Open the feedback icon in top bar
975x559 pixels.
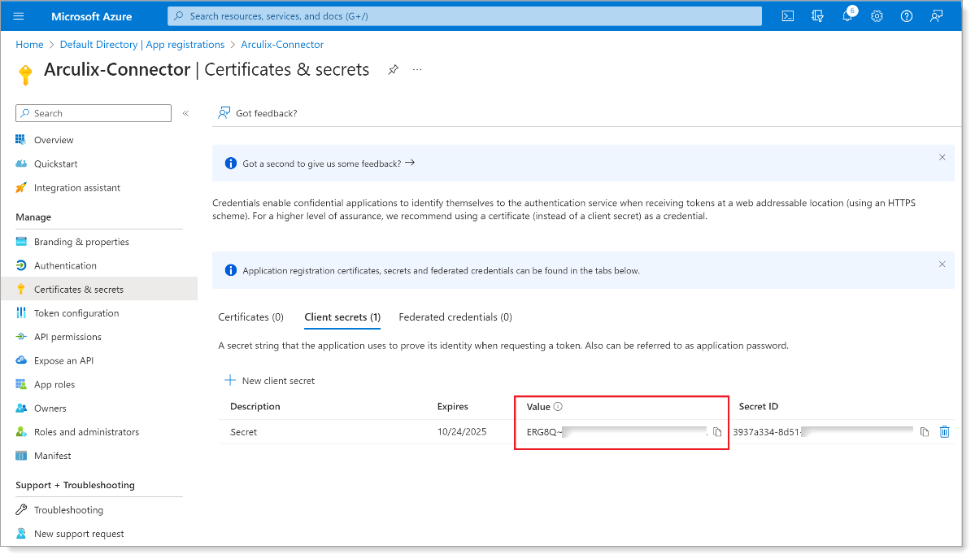click(937, 16)
